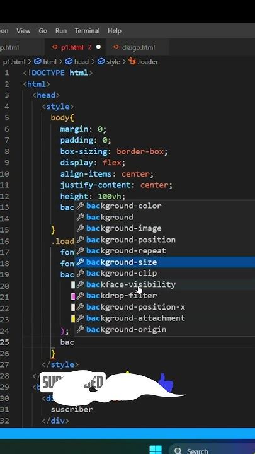Click the 'height: 100vh;' line
Image resolution: width=255 pixels, height=454 pixels.
pyautogui.click(x=93, y=196)
